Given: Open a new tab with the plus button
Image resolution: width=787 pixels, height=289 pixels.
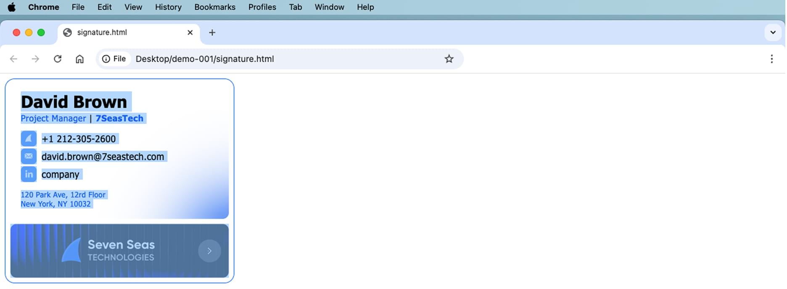Looking at the screenshot, I should pos(212,32).
